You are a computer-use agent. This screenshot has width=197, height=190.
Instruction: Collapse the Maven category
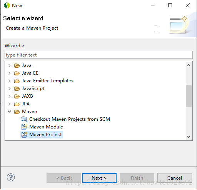coord(9,112)
